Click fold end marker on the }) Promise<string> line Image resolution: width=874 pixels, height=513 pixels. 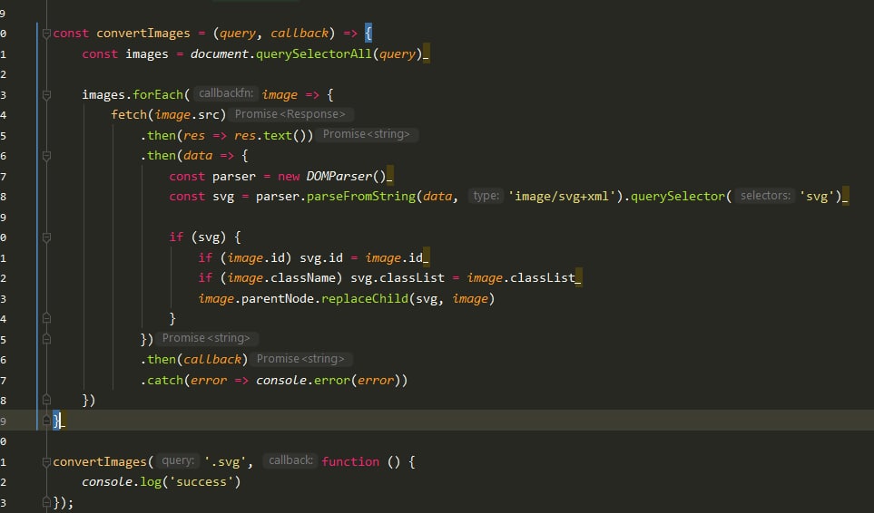(47, 339)
